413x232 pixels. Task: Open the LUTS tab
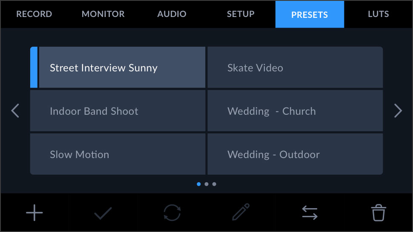378,14
